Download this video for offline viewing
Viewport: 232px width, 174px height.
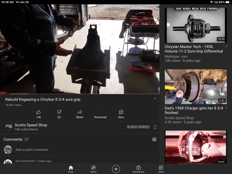pos(100,114)
